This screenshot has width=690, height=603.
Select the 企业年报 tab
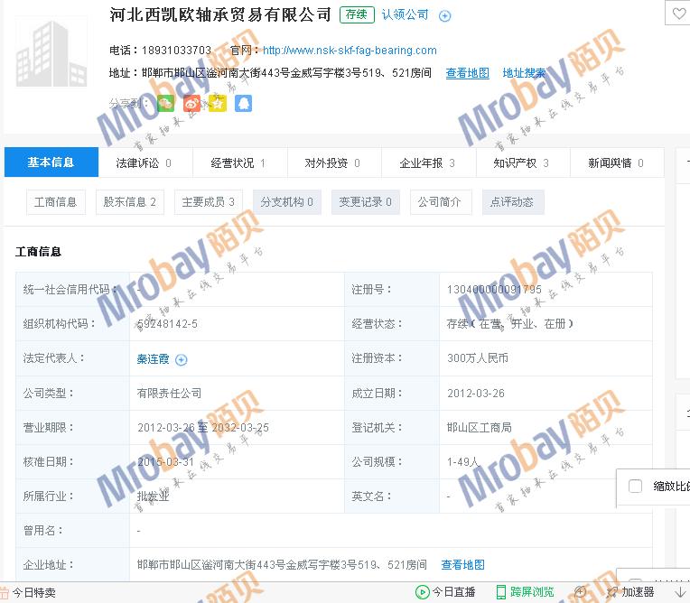(427, 163)
